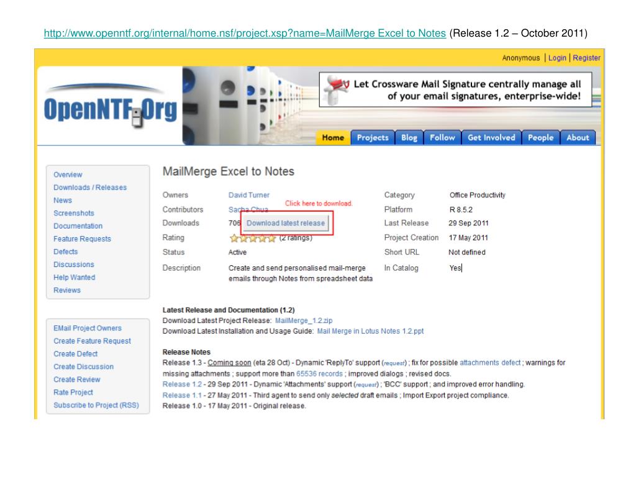Open the Defects sidebar link

coord(66,252)
